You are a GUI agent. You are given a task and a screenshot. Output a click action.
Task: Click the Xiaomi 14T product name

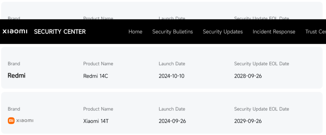96,121
